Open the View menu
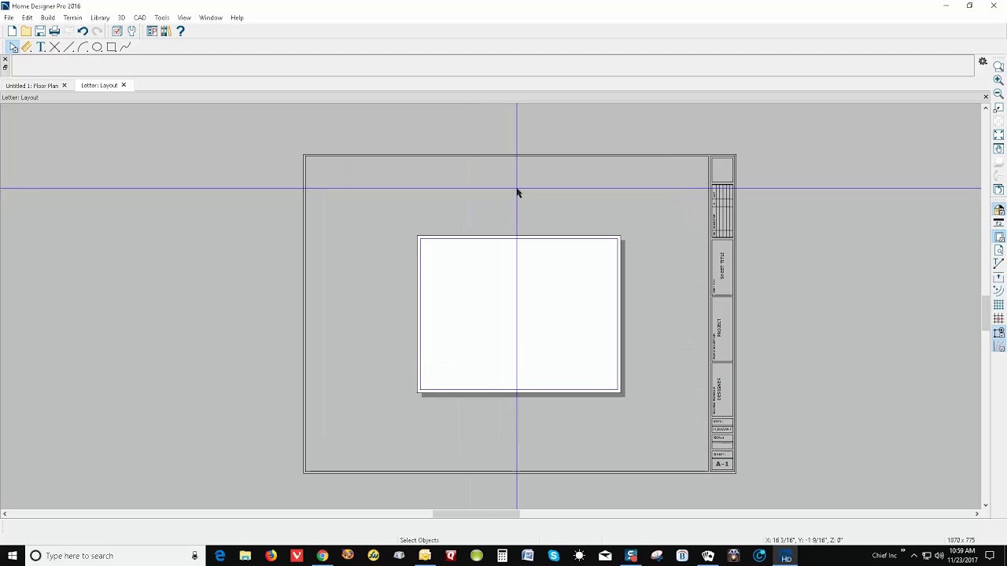1007x566 pixels. (184, 17)
